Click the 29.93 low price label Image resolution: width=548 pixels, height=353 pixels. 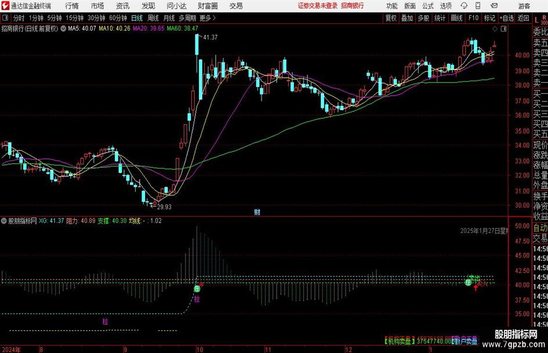tap(164, 207)
